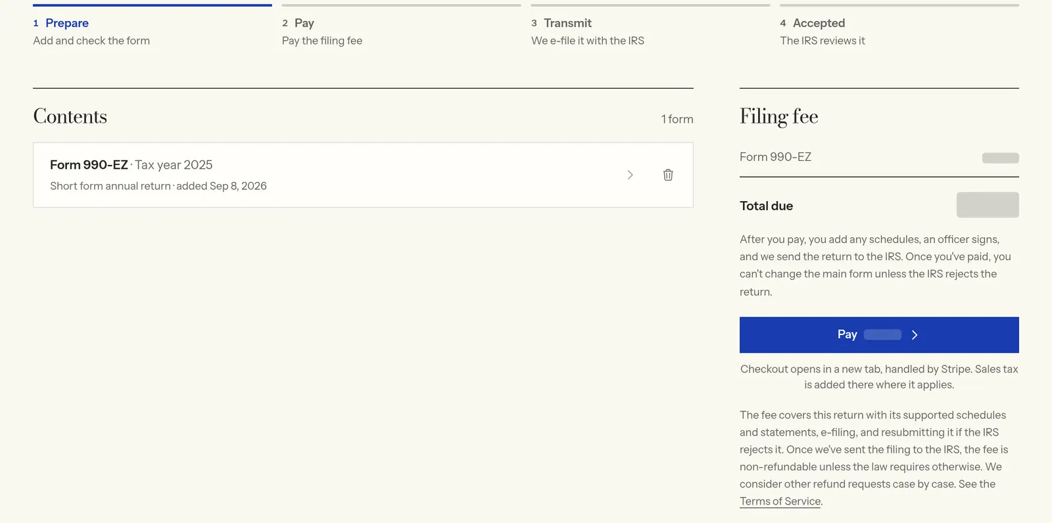Screen dimensions: 1052x523
Task: Click 'Add and check the form' subtitle
Action: (91, 41)
